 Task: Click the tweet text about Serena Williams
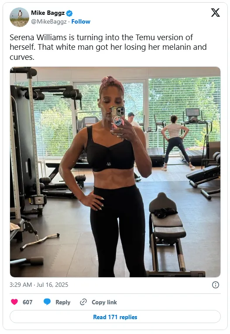point(108,47)
